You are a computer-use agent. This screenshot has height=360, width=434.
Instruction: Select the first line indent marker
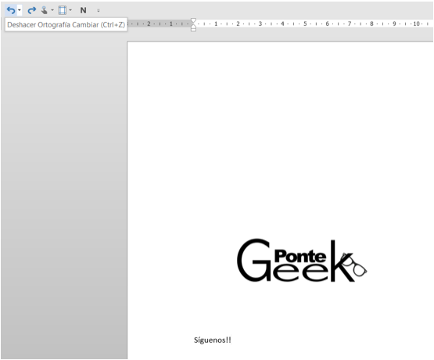[x=193, y=20]
